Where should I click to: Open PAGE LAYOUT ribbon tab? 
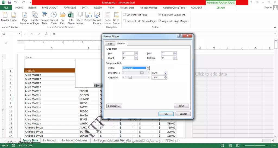click(50, 8)
